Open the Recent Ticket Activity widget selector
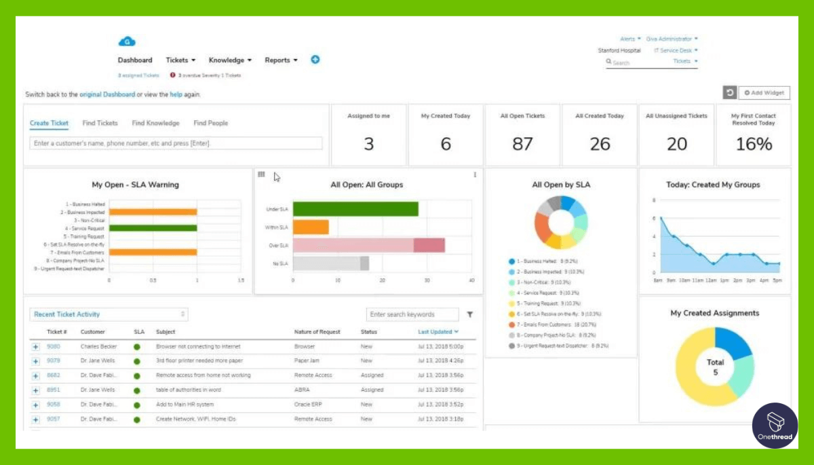Screen dimensions: 814x465 182,314
